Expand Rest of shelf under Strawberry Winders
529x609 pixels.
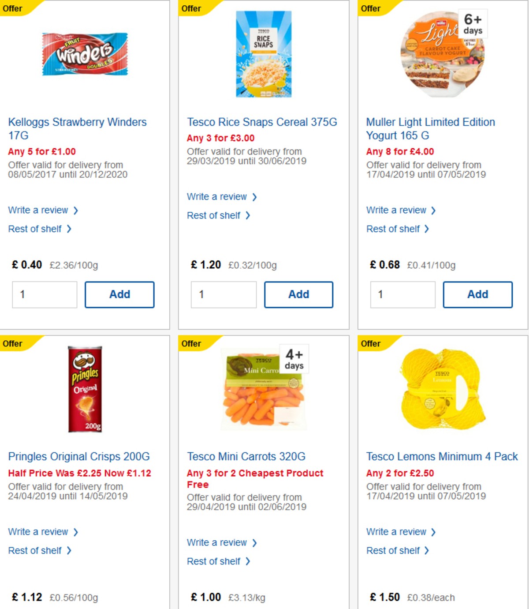pos(35,229)
